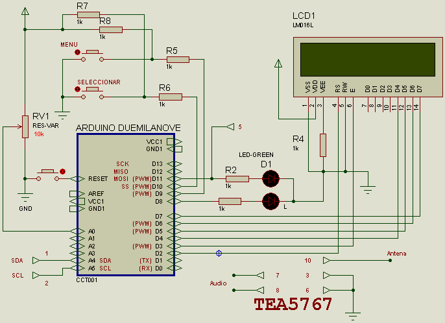The image size is (445, 323).
Task: Click the red 10k value of RV1
Action: point(39,134)
